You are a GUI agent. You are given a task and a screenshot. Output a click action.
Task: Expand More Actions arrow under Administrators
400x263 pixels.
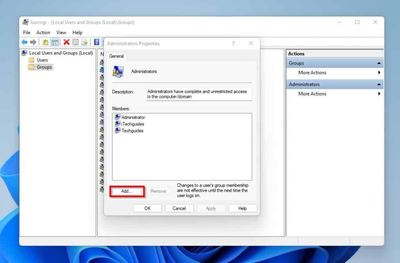click(x=379, y=94)
